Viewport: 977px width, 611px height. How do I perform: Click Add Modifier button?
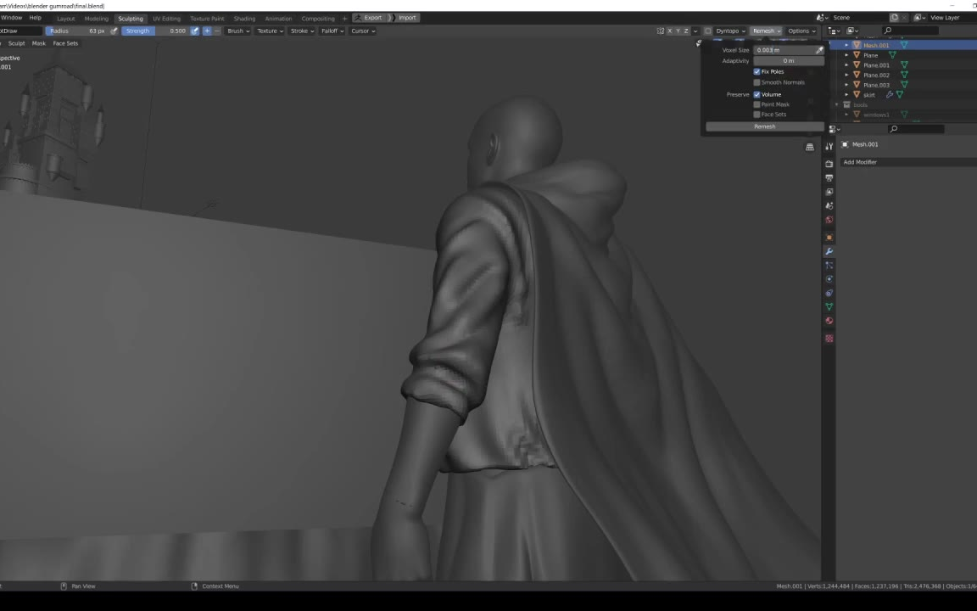860,162
